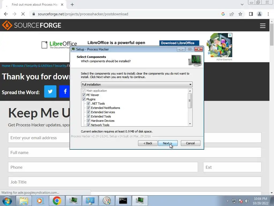Screen dimensions: 274x206
Task: Click the Google icon in address bar
Action: click(x=223, y=14)
